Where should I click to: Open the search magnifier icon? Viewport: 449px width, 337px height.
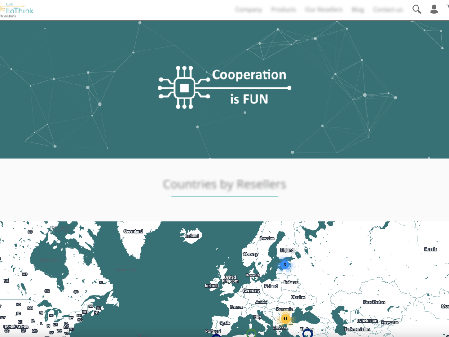pyautogui.click(x=417, y=9)
